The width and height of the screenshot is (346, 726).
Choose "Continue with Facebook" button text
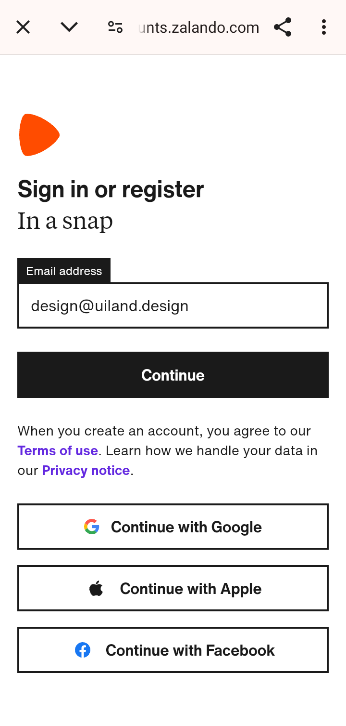190,650
